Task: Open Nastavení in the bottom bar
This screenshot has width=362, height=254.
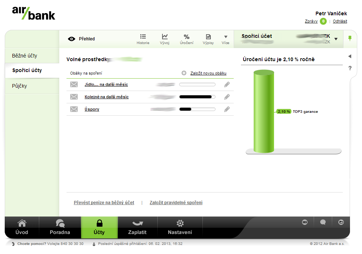Action: pos(180,227)
